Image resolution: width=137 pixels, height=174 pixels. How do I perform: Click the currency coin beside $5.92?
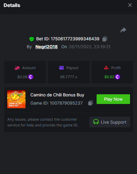117,77
